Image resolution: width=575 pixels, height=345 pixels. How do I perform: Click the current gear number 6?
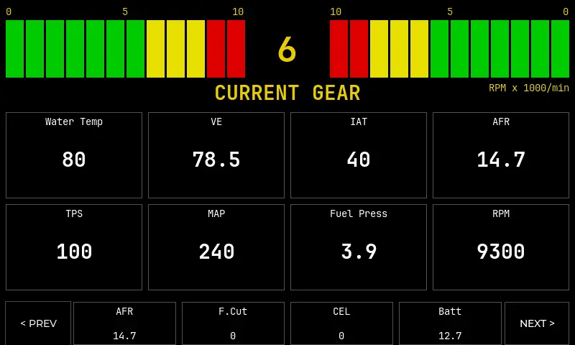click(287, 49)
